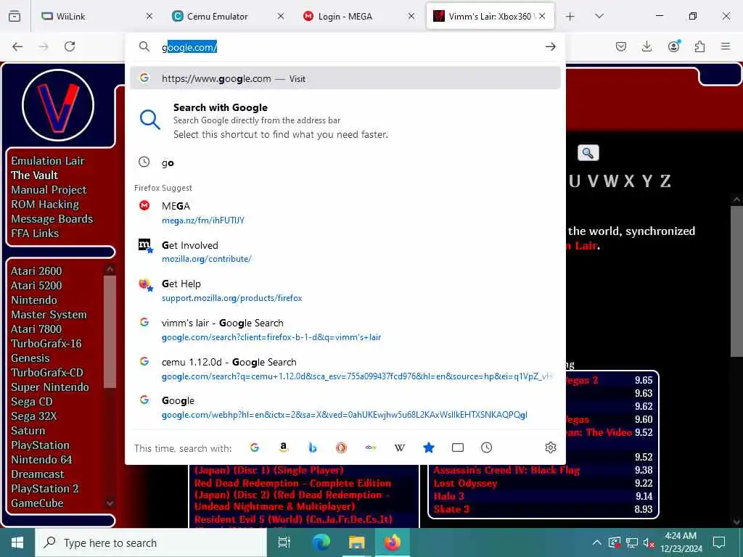The image size is (743, 557).
Task: Close the Login - MEGA tab
Action: pos(411,16)
